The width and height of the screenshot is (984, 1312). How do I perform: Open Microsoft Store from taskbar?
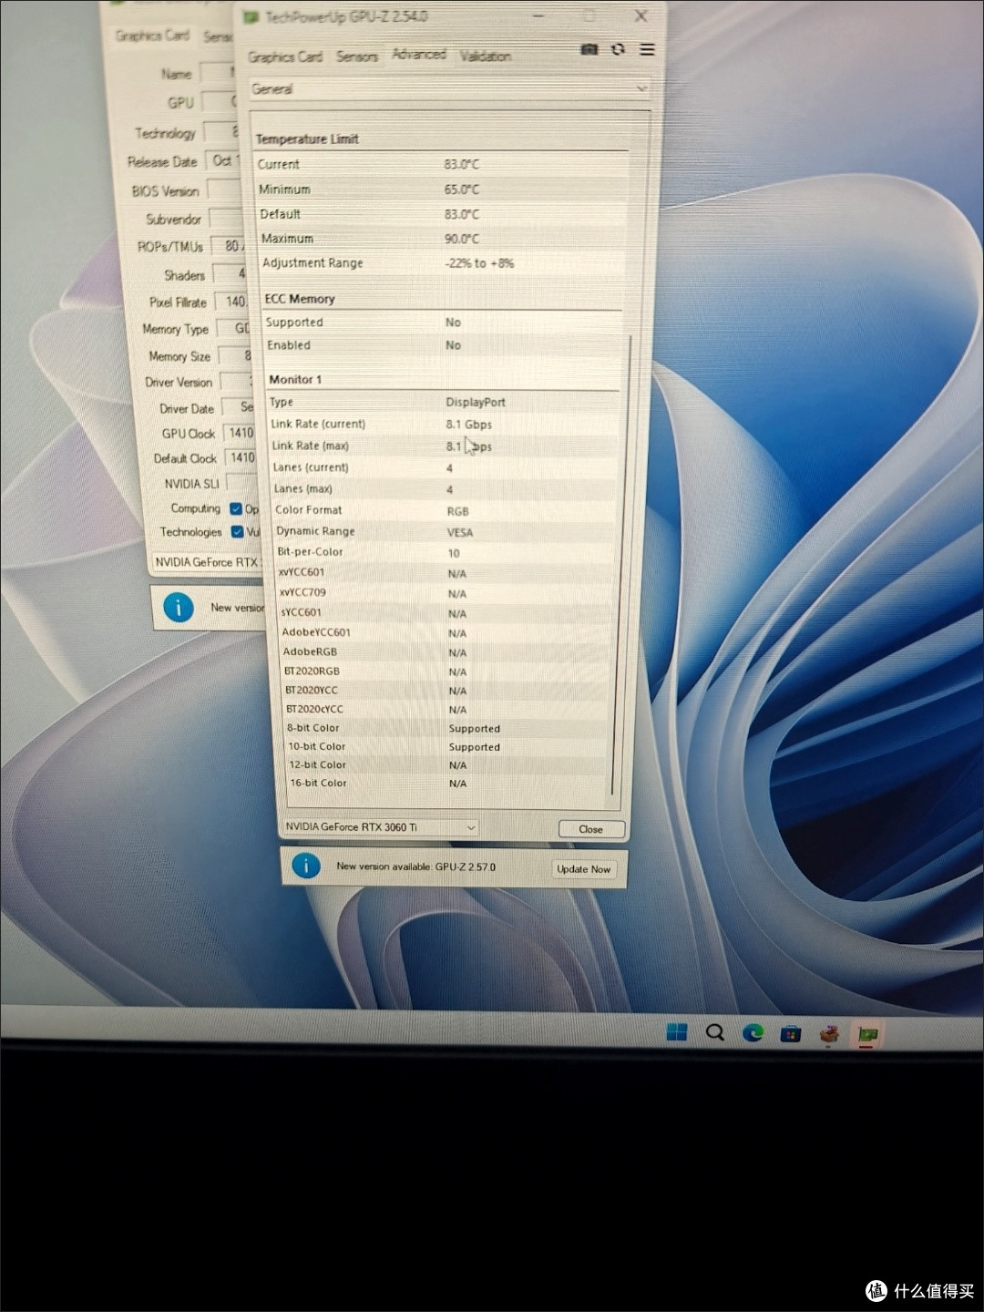point(791,1033)
